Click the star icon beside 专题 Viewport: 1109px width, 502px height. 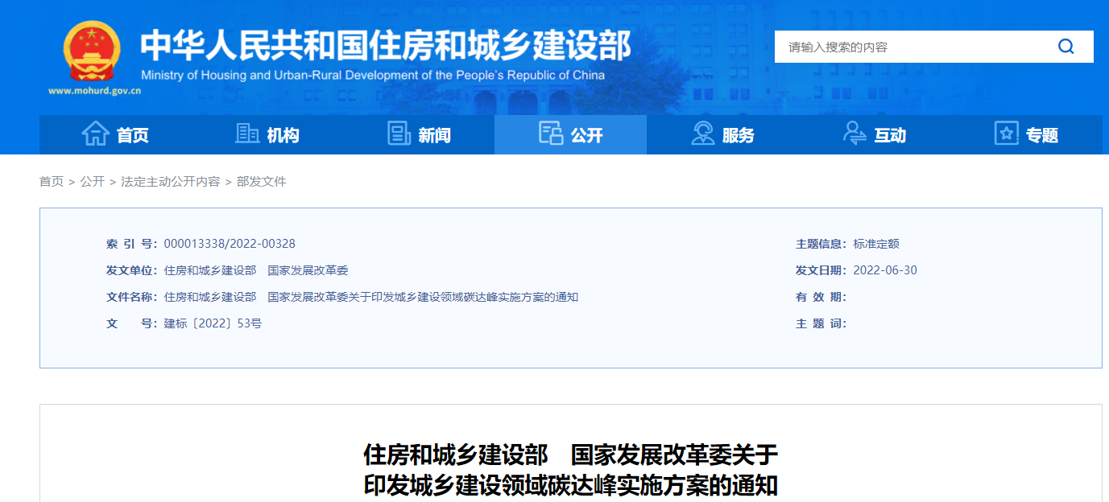point(1006,134)
